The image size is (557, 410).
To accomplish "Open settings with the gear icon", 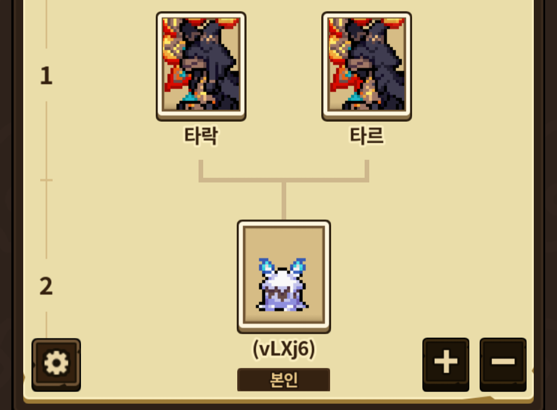I will [56, 365].
